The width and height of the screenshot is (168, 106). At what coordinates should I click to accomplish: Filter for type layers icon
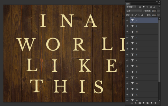147,7
